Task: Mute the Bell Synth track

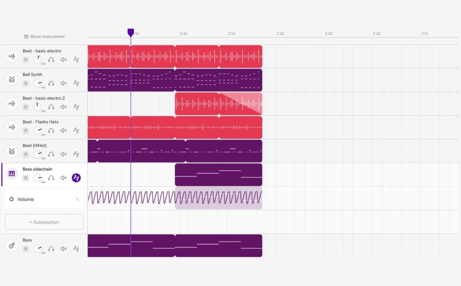Action: pos(64,84)
